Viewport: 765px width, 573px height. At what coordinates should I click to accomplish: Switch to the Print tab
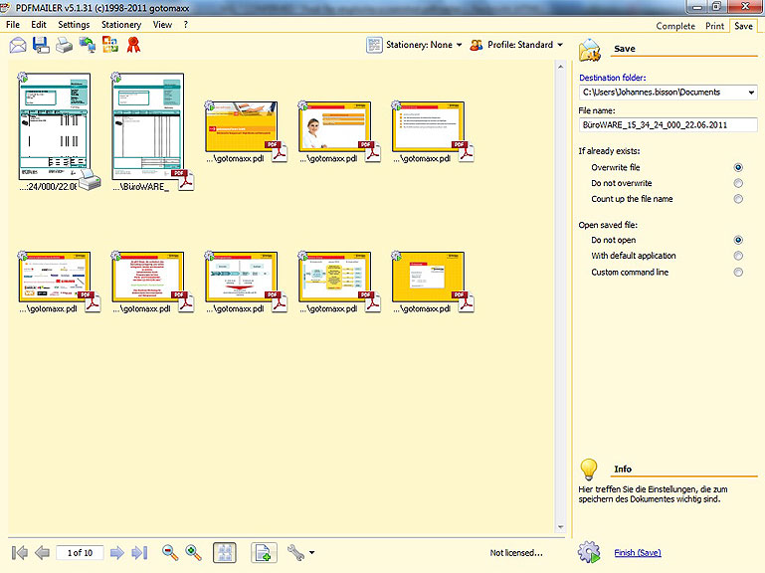click(x=714, y=26)
